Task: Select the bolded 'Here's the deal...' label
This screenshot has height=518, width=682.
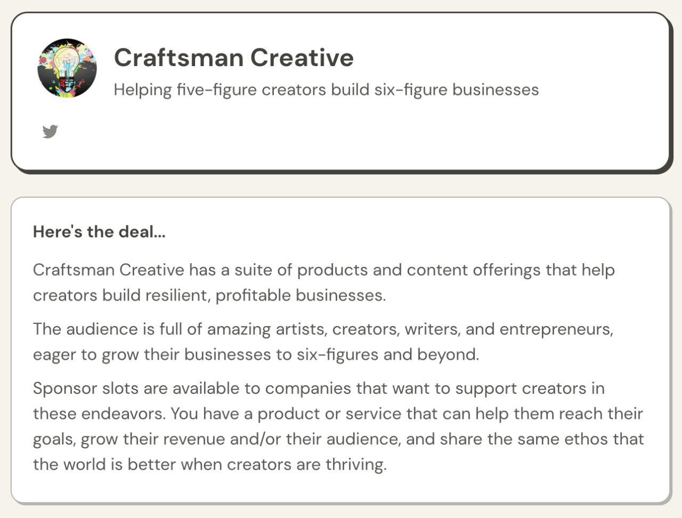Action: click(x=99, y=231)
